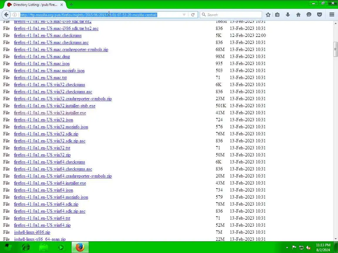Download firefox-41.0a1.en-US.win32.zip
Image resolution: width=338 pixels, height=253 pixels.
coord(42,155)
